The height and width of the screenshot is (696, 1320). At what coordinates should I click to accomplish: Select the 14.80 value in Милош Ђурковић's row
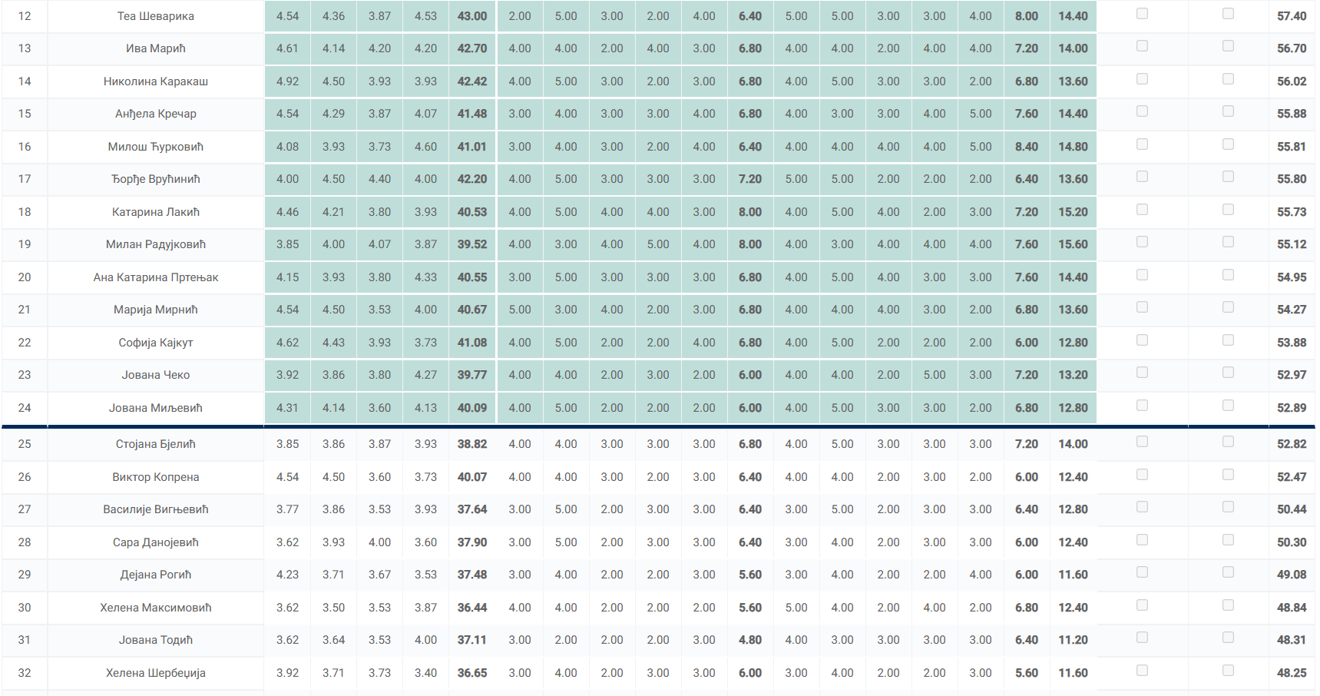click(1073, 147)
